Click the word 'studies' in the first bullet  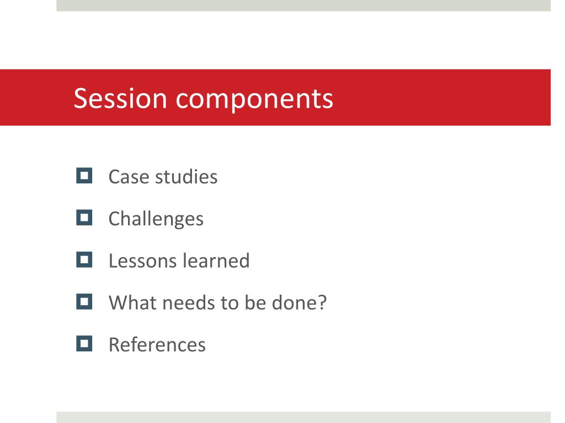(x=186, y=177)
